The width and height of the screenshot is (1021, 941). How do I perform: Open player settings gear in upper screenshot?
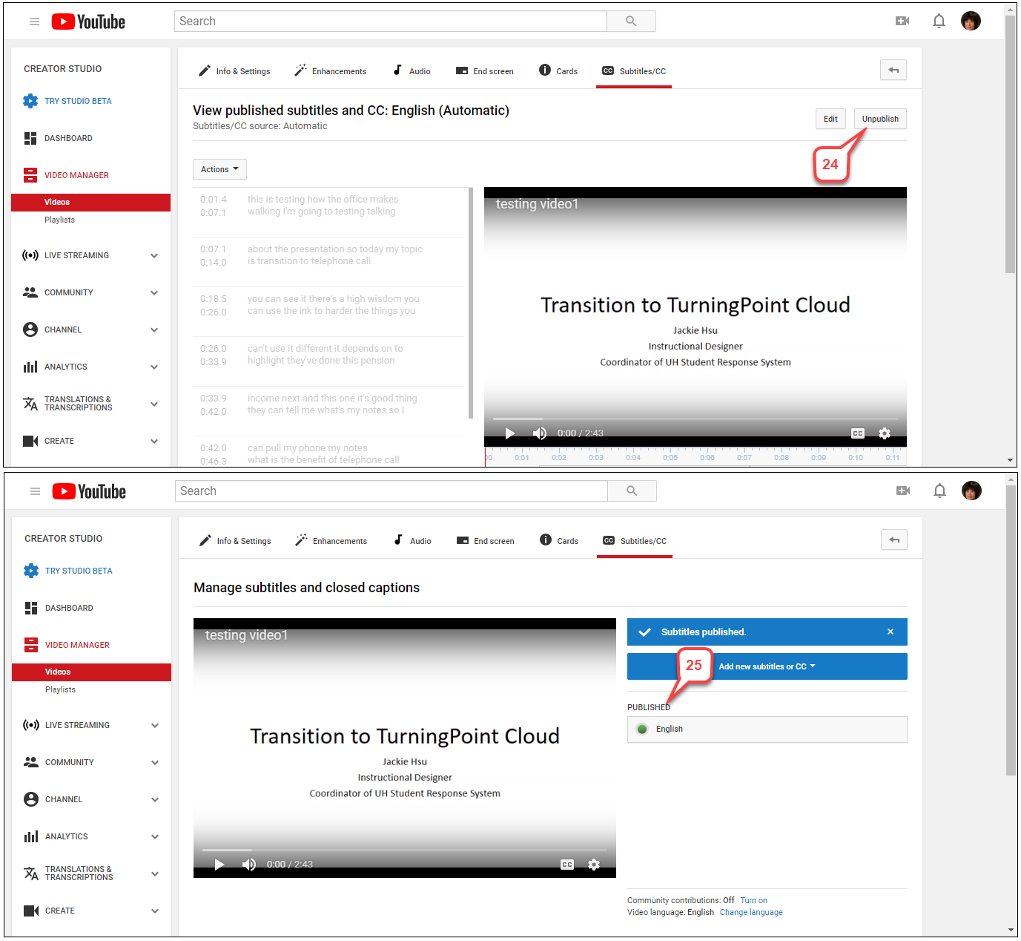(885, 433)
